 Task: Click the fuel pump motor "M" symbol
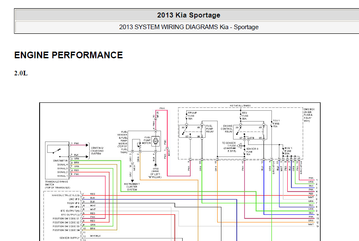[156, 141]
